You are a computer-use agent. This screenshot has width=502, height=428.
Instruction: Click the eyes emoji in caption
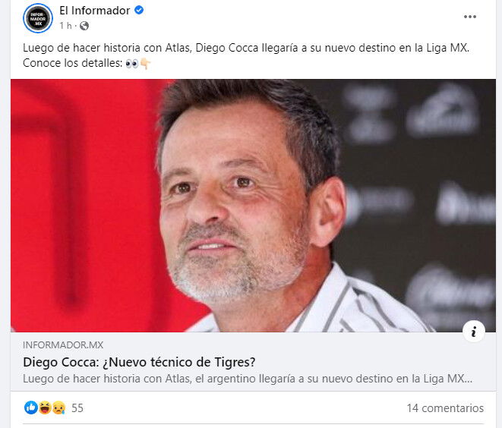(x=132, y=64)
